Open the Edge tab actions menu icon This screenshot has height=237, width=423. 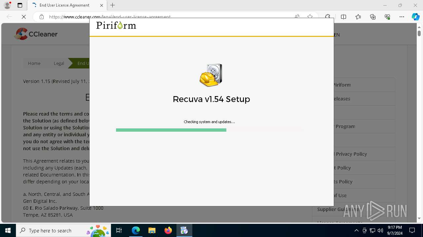[x=20, y=5]
